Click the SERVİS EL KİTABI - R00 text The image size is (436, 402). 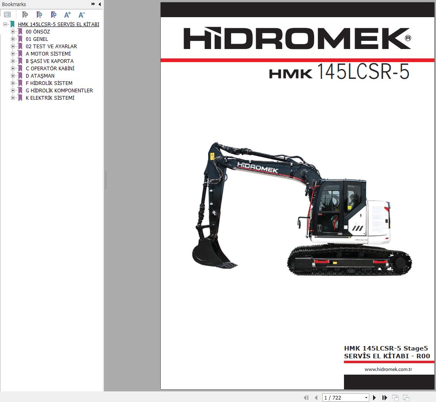coord(387,356)
